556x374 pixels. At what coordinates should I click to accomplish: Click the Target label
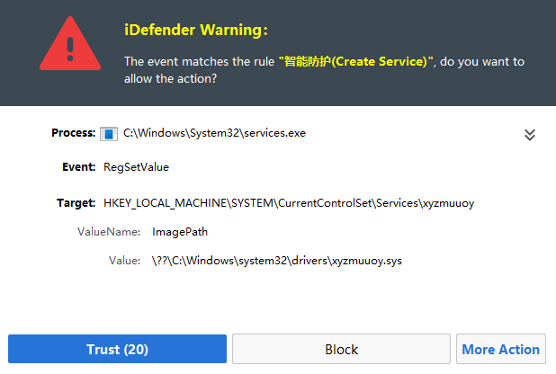pyautogui.click(x=76, y=202)
